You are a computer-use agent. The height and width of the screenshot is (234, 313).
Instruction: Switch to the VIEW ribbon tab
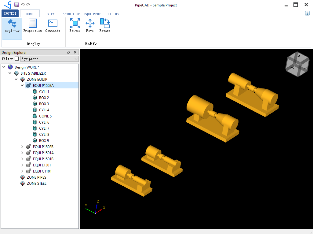point(51,14)
